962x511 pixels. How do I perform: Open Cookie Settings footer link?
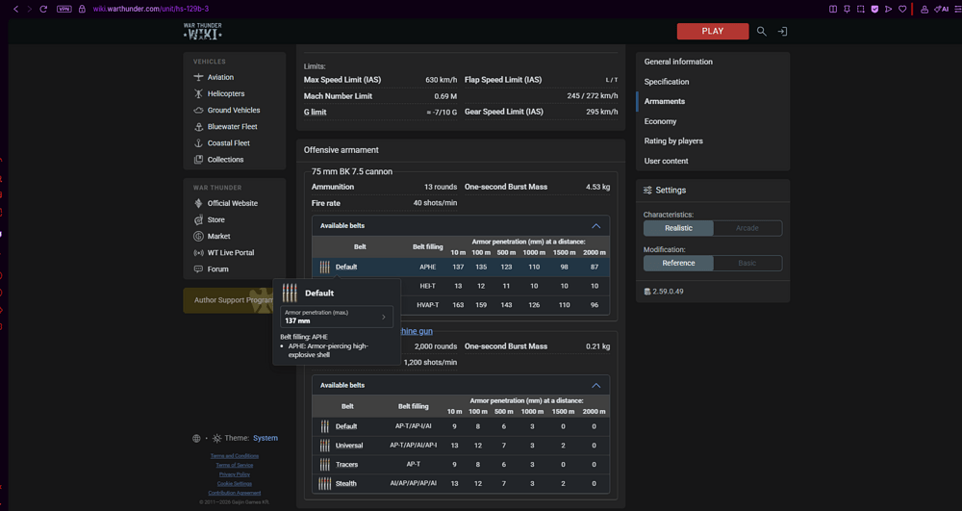235,483
